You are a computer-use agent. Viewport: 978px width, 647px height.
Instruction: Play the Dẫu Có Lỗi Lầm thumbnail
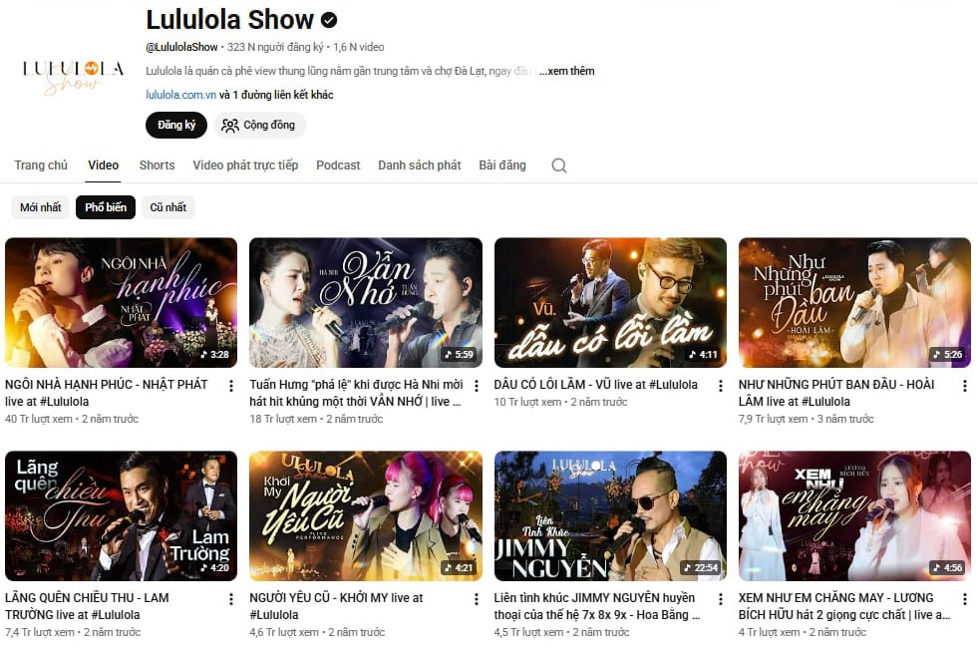[610, 303]
